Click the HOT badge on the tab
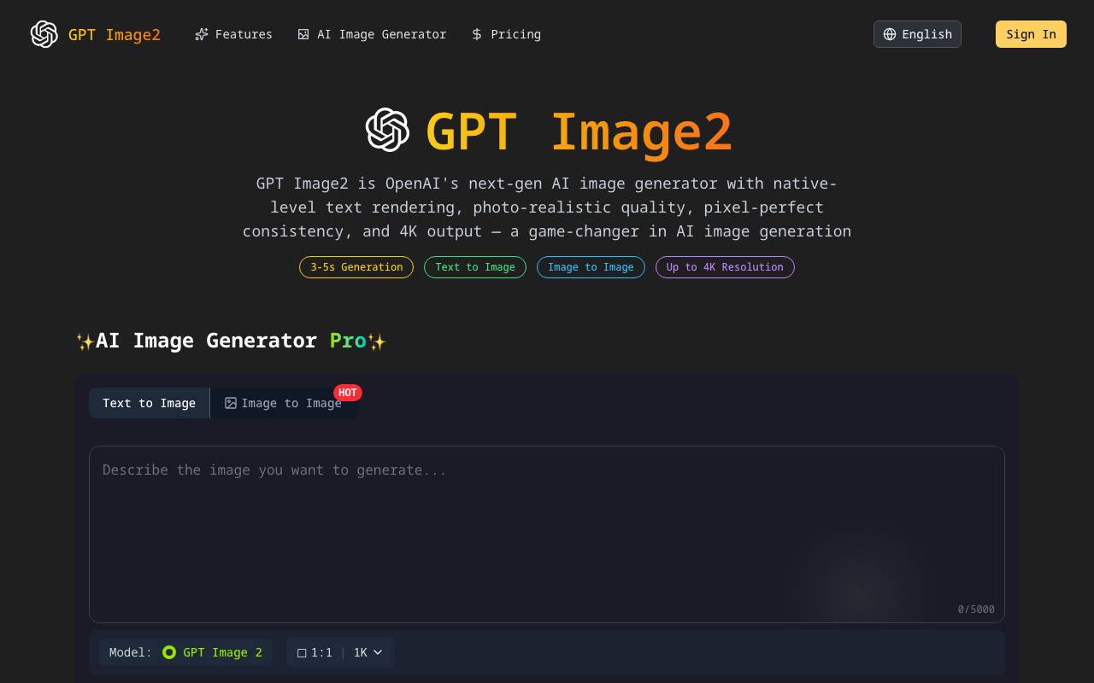The image size is (1094, 683). pos(348,393)
